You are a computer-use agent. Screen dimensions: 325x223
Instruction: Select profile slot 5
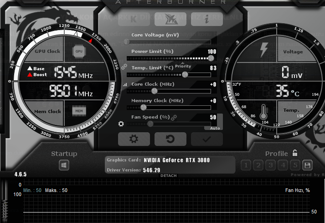[x=295, y=166]
